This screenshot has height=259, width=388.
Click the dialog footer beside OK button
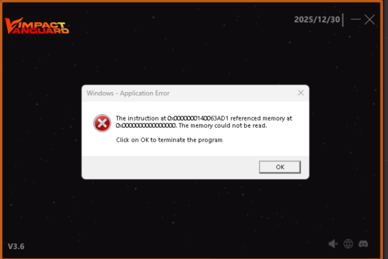pyautogui.click(x=170, y=167)
